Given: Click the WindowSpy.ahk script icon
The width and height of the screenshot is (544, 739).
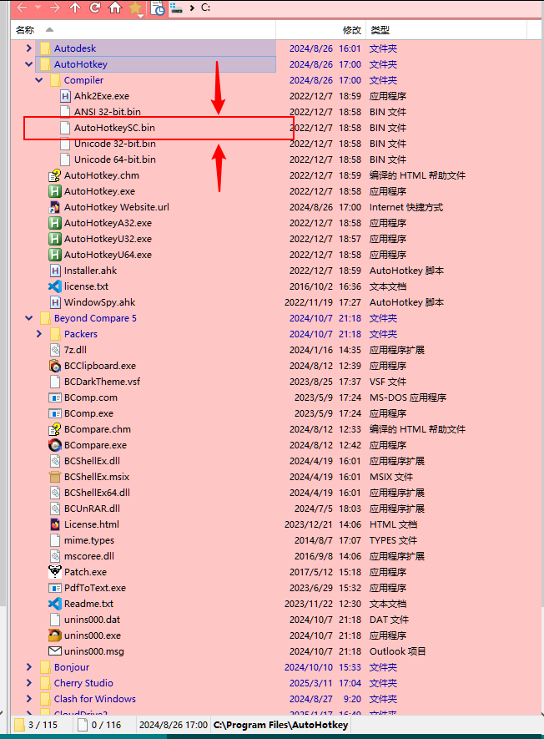Looking at the screenshot, I should (55, 302).
